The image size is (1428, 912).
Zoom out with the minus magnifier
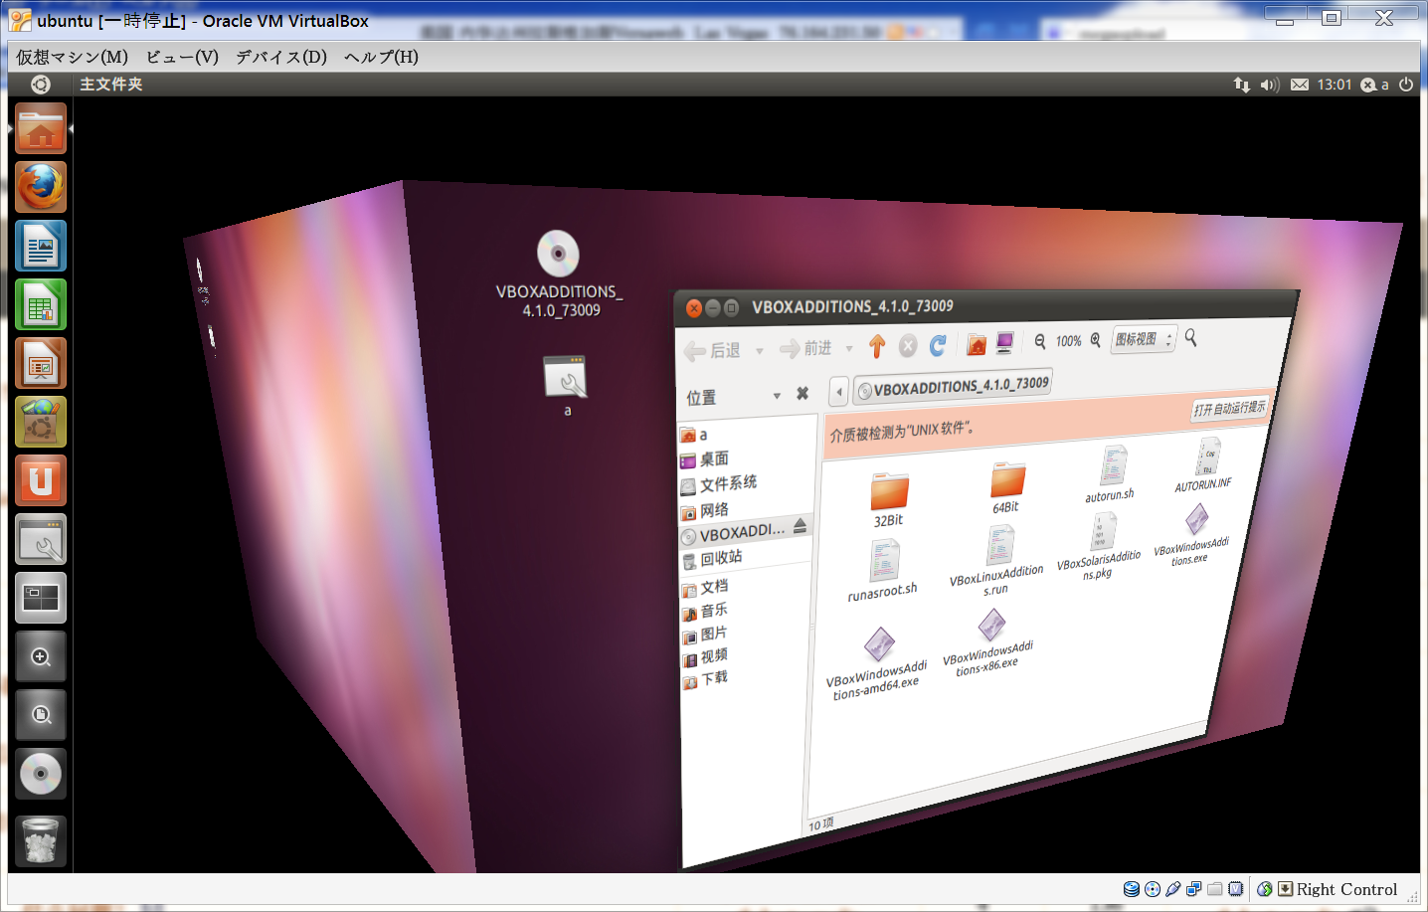1040,341
